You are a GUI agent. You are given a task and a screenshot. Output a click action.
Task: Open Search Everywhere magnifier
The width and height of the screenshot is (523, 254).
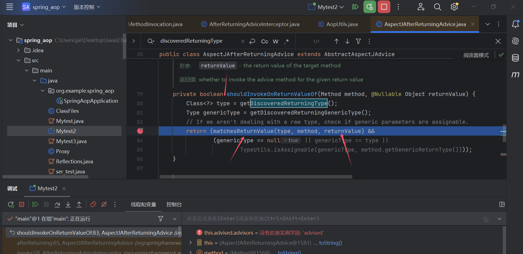(x=437, y=7)
